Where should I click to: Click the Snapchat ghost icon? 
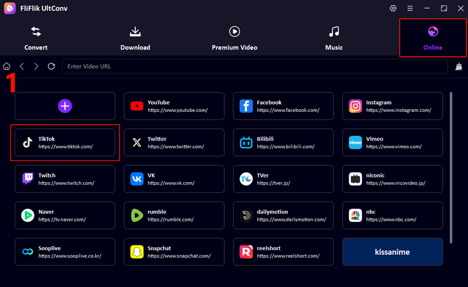click(137, 252)
